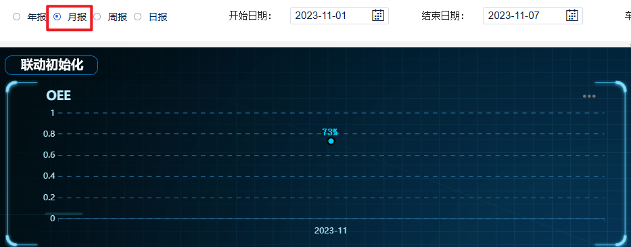Click the 结束日期 input showing 2023-11-07
Image resolution: width=631 pixels, height=247 pixels.
tap(533, 16)
